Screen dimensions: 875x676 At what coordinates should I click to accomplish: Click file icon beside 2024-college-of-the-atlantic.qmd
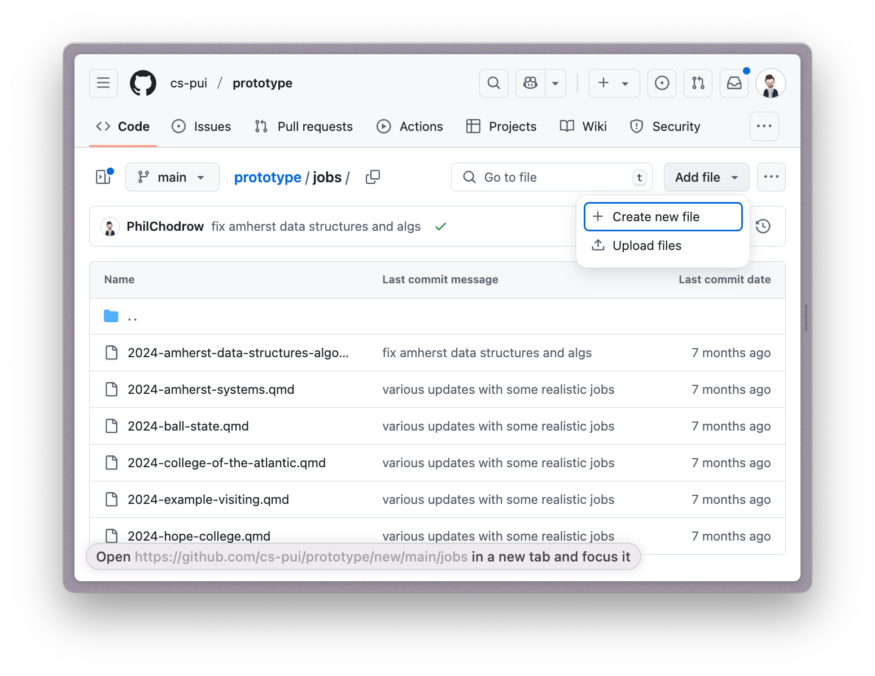coord(112,463)
